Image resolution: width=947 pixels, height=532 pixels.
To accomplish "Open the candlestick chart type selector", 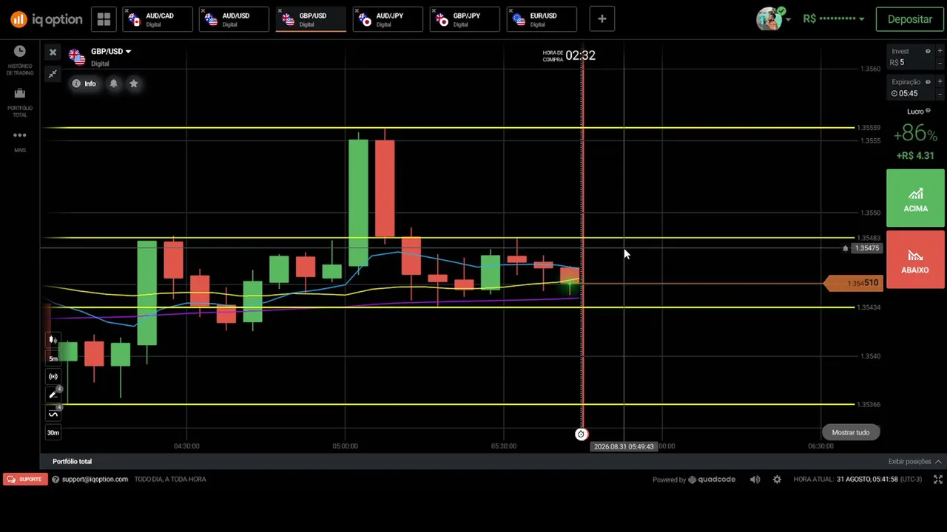I will (x=53, y=340).
